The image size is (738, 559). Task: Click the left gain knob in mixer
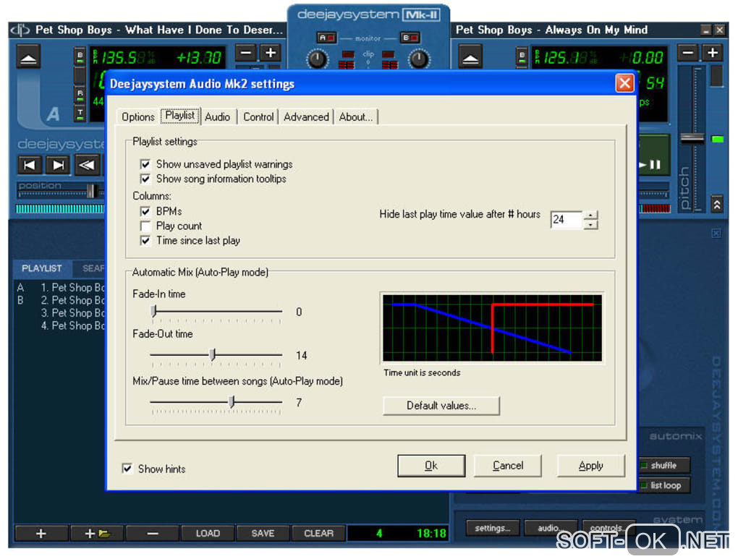[x=317, y=59]
